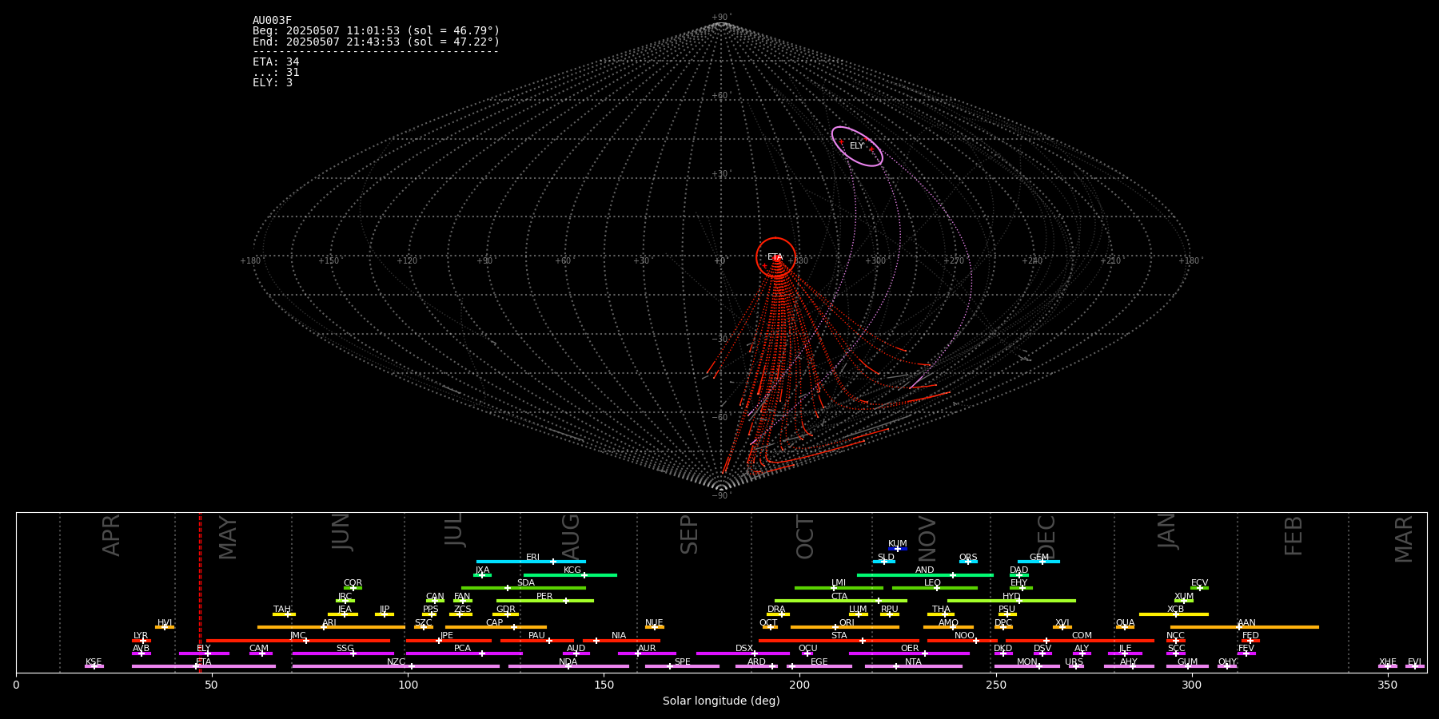Click the HYD shower label
Image resolution: width=1439 pixels, height=719 pixels.
1012,597
